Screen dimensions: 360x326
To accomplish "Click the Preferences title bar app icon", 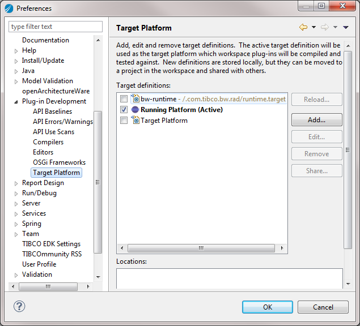I will tap(9, 8).
